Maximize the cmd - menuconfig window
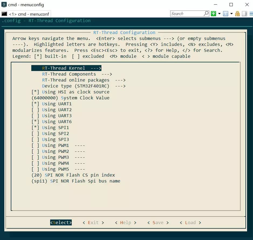253x240 pixels. coord(231,5)
